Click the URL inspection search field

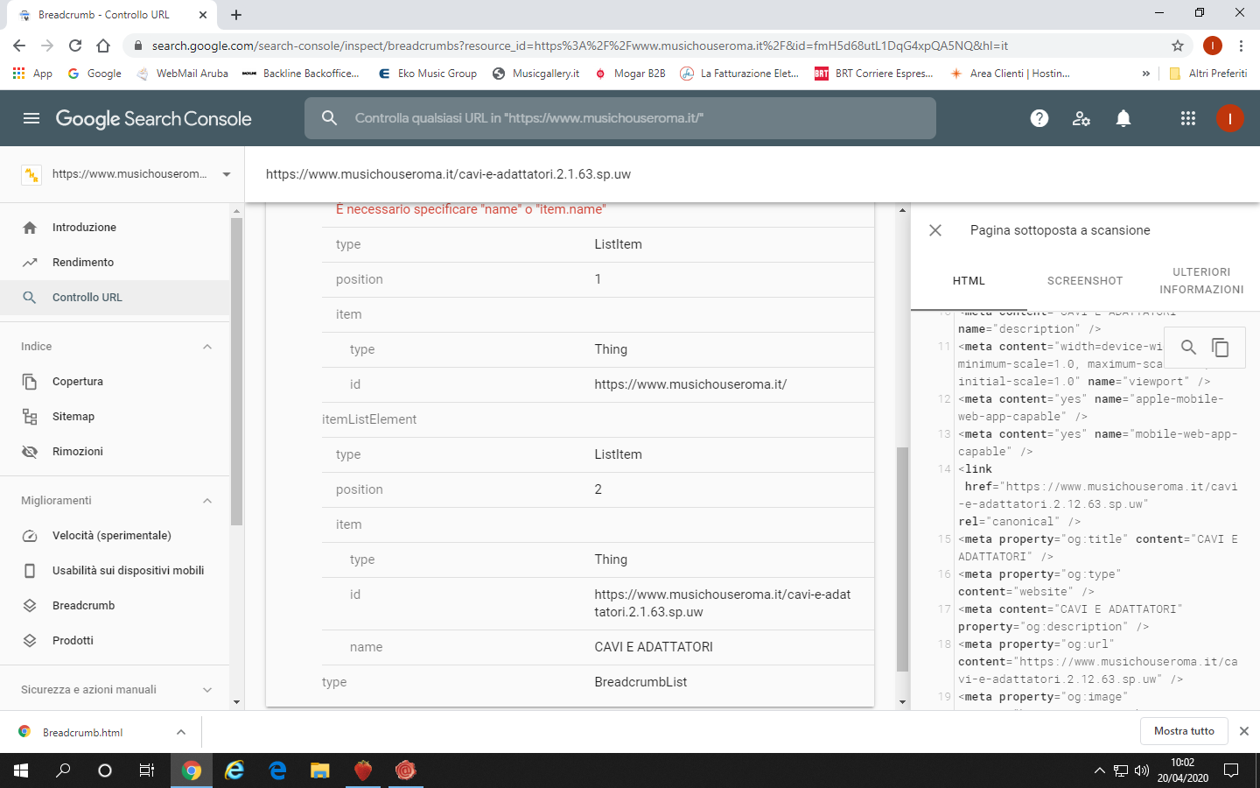[620, 118]
